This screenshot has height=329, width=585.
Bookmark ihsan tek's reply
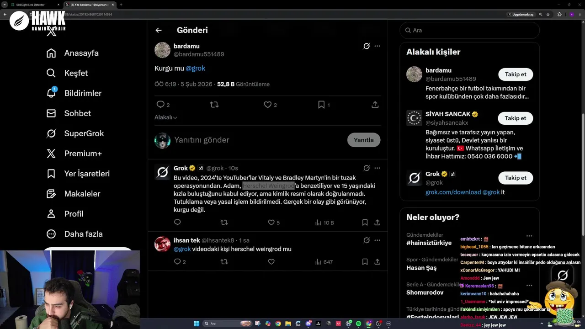365,262
